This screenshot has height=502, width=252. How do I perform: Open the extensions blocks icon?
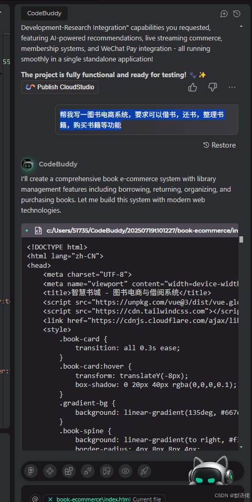(69, 471)
